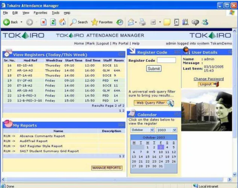Go to page 1 of View Registers
This screenshot has height=188, width=238.
(x=120, y=111)
